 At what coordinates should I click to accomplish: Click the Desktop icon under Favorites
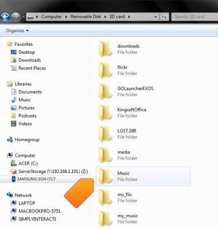[14, 52]
